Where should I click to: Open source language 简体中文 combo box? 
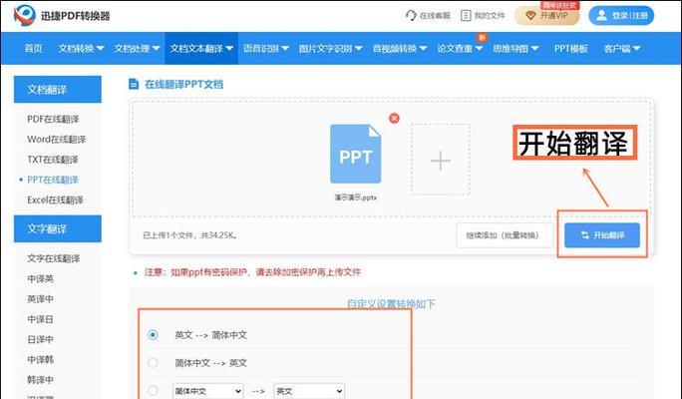[208, 391]
